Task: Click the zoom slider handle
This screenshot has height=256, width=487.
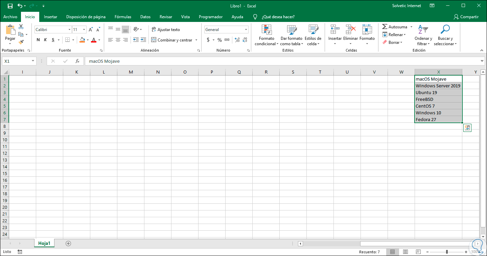Action: point(447,252)
